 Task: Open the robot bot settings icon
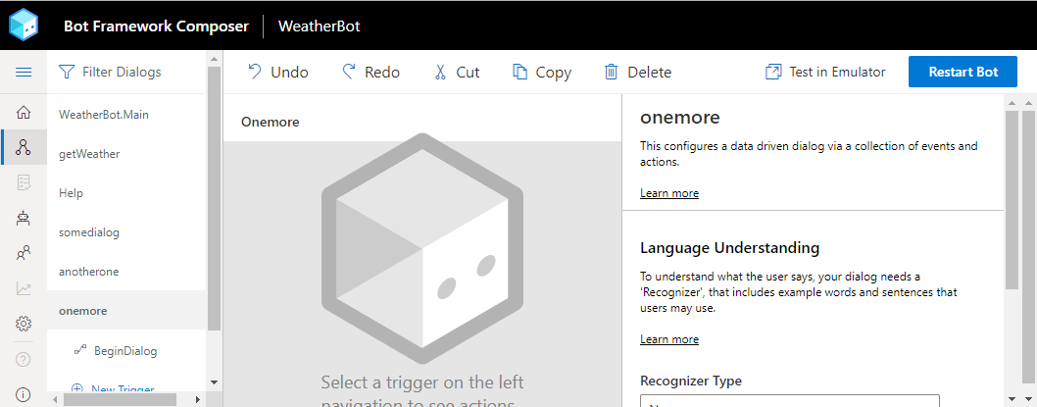point(24,219)
